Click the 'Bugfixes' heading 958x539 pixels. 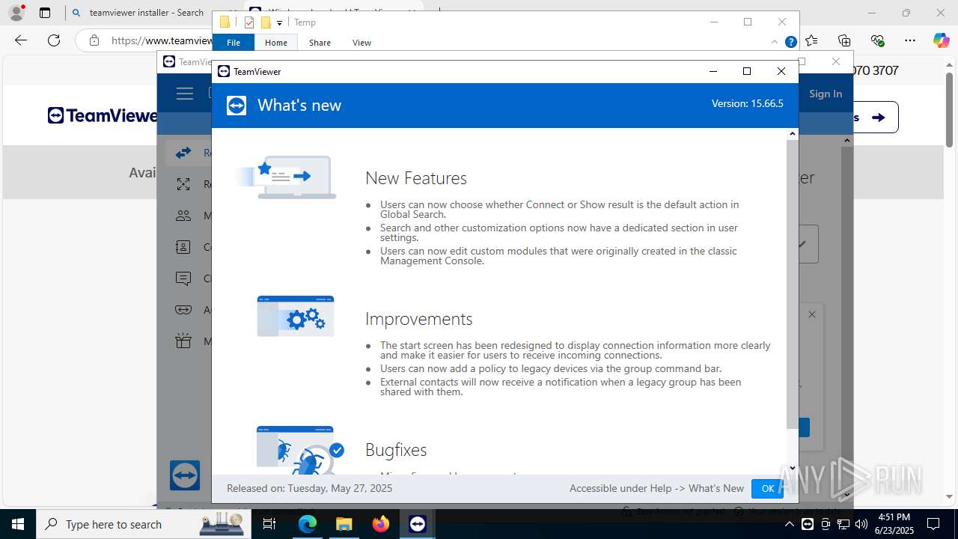396,450
